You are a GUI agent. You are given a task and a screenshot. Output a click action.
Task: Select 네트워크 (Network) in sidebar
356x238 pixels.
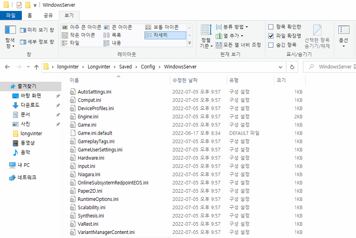(x=27, y=178)
